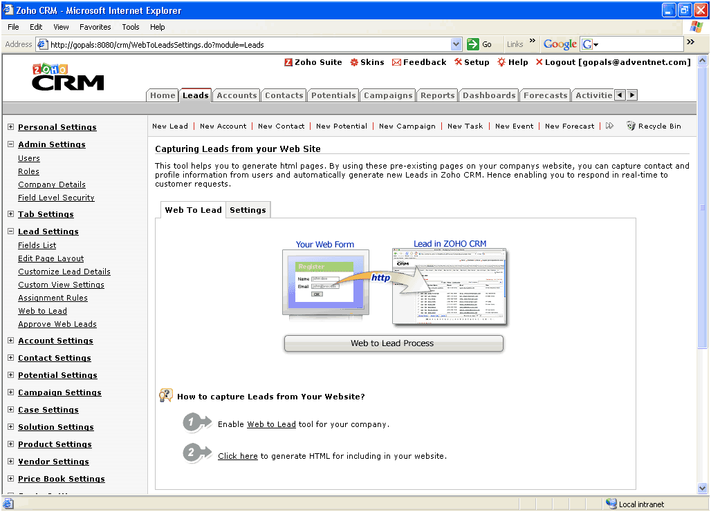Screen dimensions: 711x512
Task: Click the Logout X icon
Action: coord(539,62)
